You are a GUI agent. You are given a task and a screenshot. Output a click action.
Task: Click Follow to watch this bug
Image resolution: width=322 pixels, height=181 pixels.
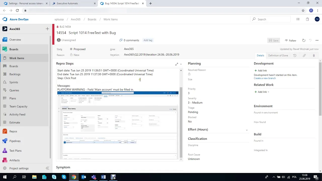click(x=291, y=40)
